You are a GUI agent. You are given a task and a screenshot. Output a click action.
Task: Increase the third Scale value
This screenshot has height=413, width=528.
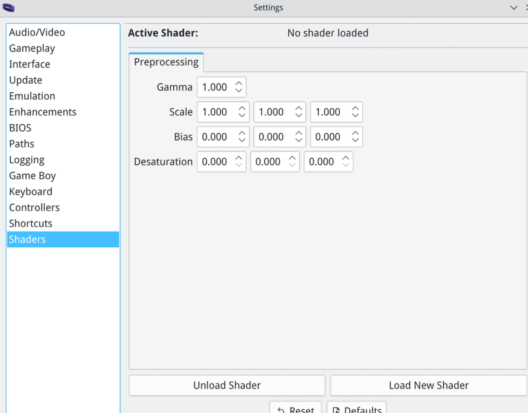[355, 108]
